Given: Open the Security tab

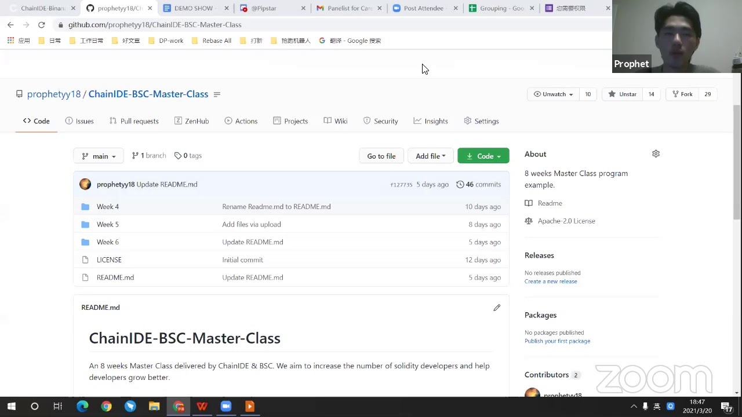Looking at the screenshot, I should (x=380, y=121).
